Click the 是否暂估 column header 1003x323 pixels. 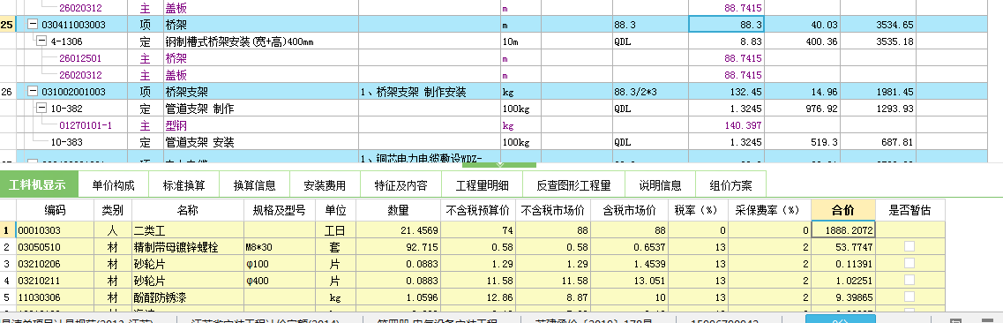(x=909, y=210)
